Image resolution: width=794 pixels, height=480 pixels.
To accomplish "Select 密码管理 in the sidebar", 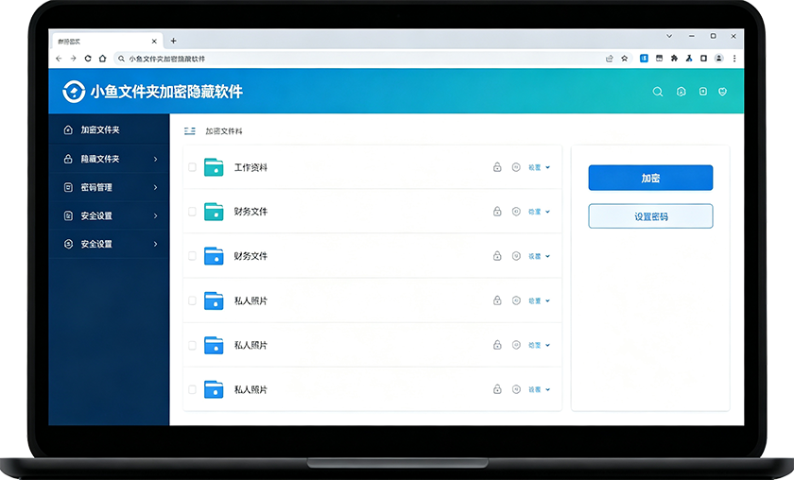I will click(x=109, y=187).
